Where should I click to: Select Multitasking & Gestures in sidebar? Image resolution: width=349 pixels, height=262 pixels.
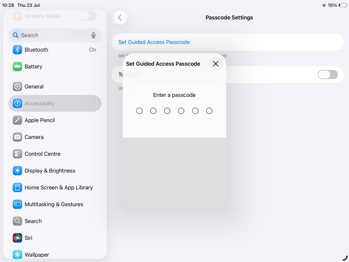point(55,204)
